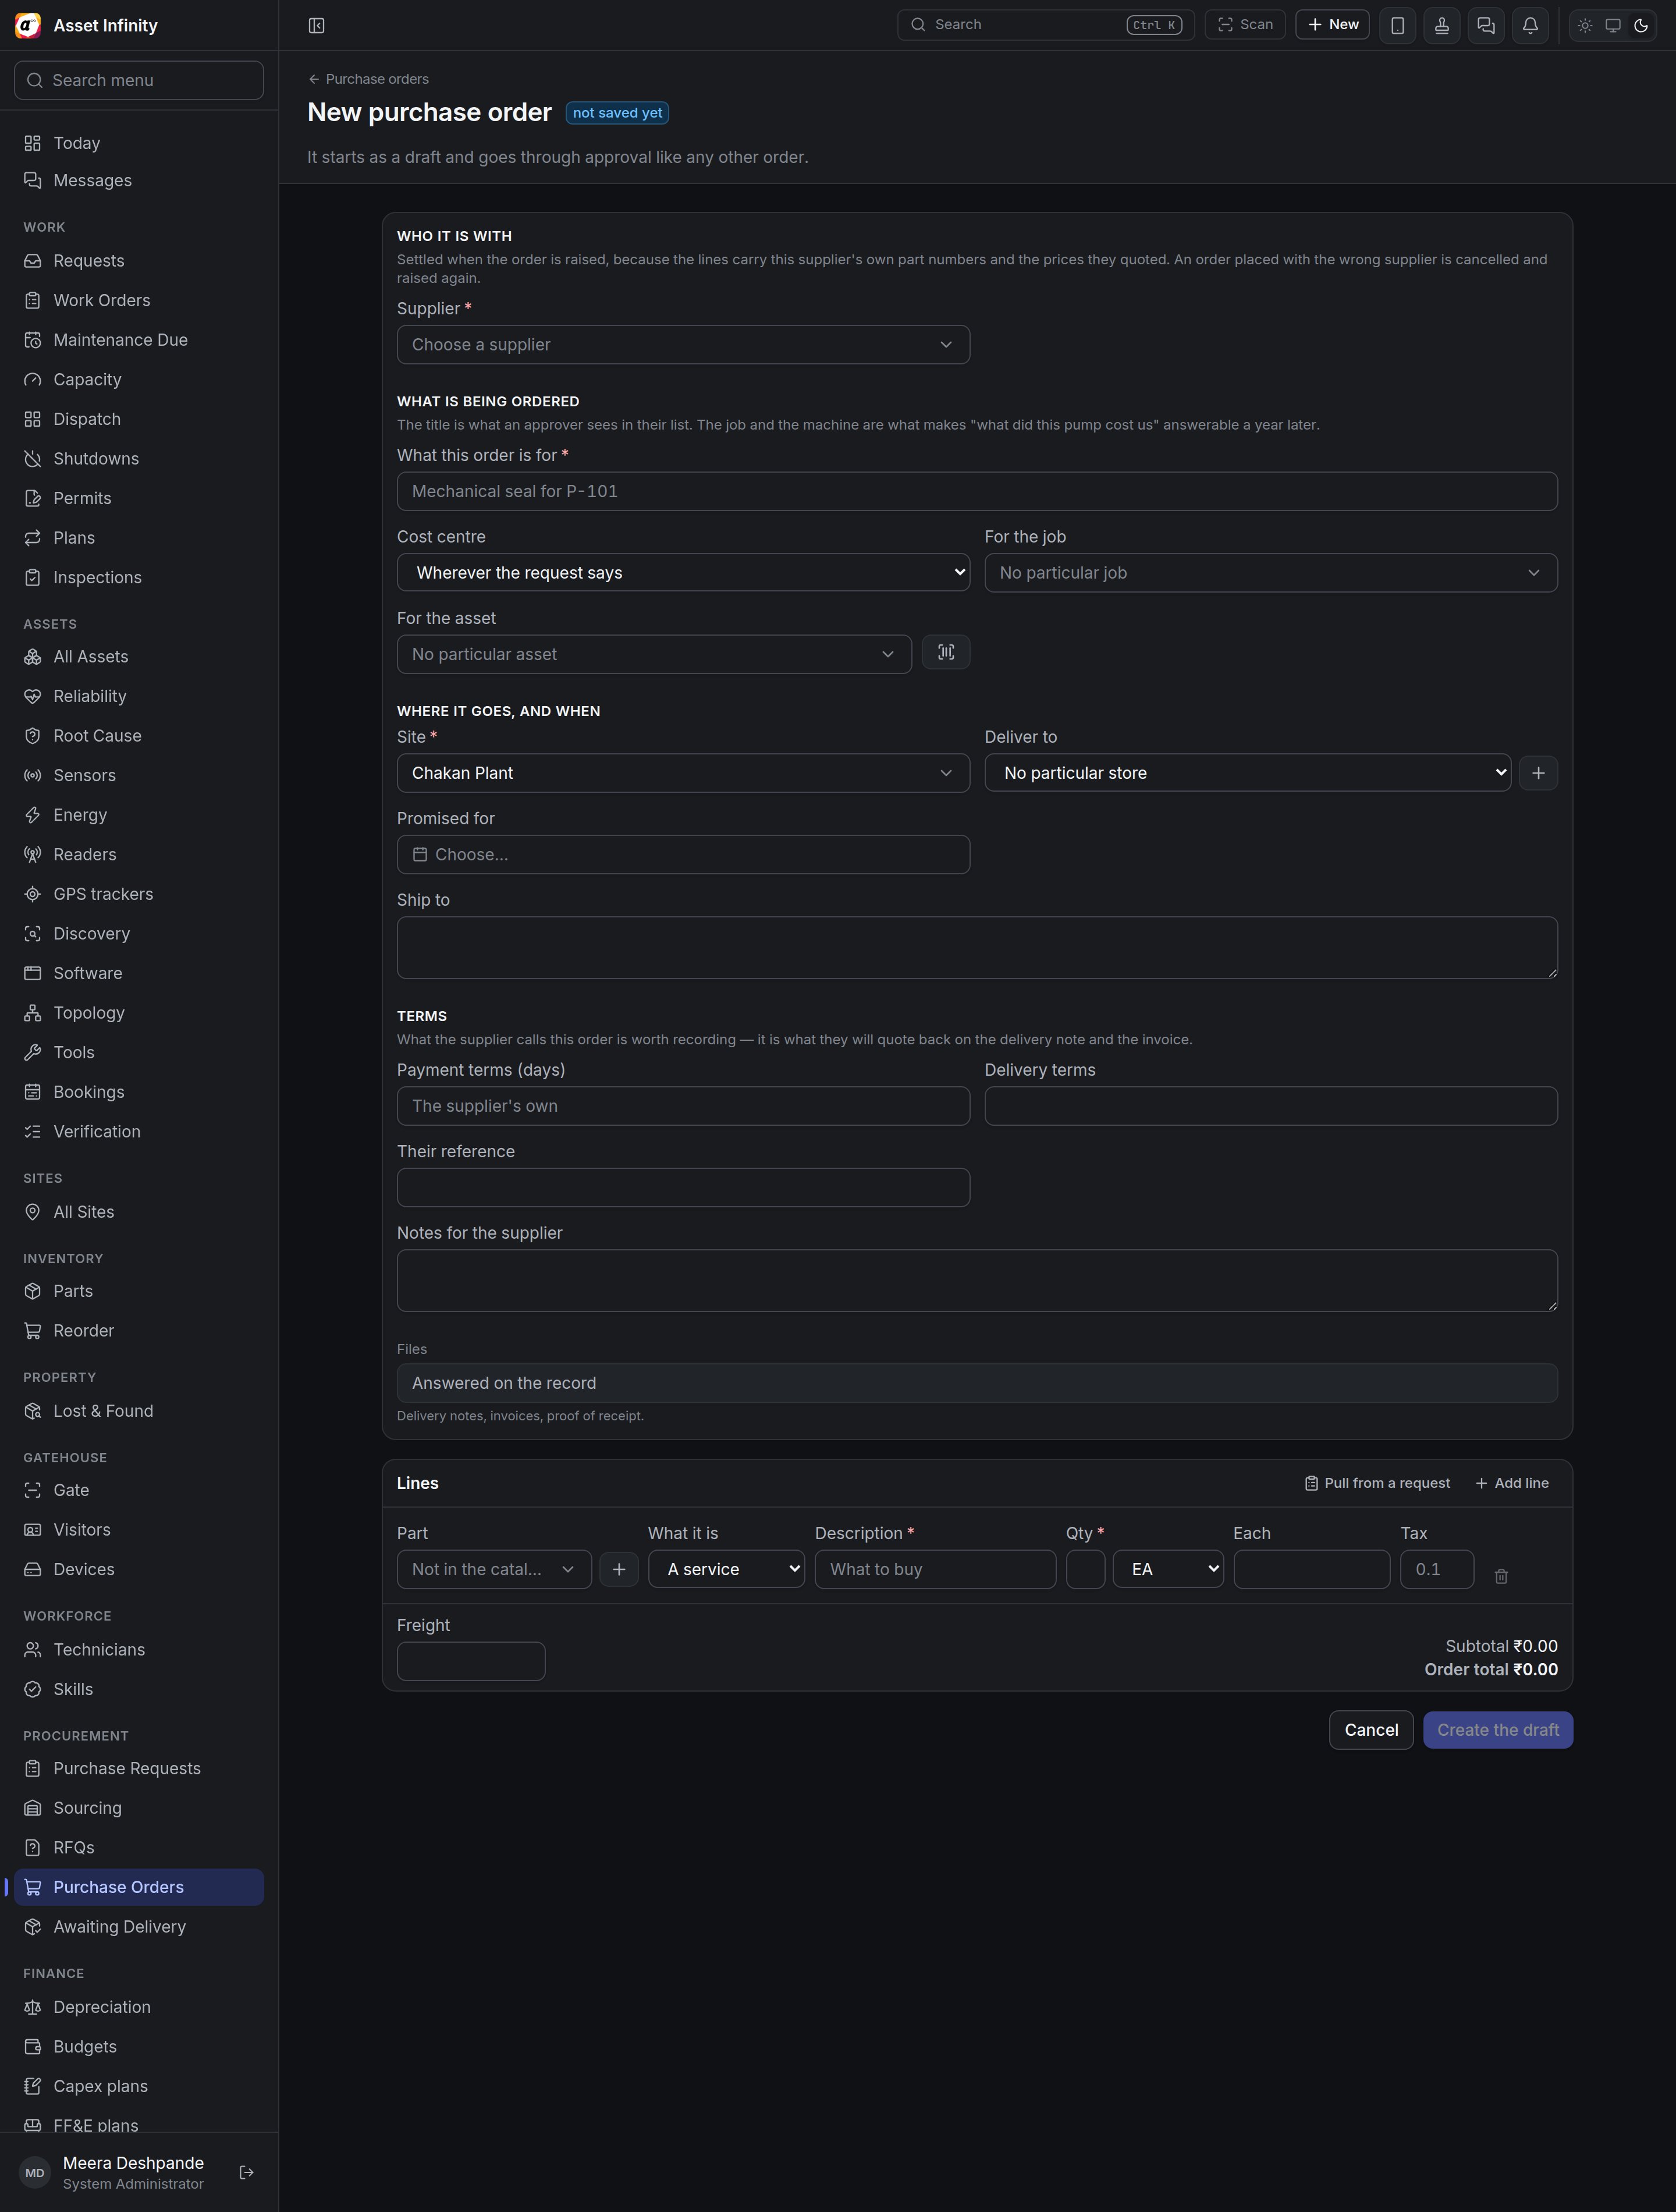
Task: Click the Cancel button
Action: (1371, 1730)
